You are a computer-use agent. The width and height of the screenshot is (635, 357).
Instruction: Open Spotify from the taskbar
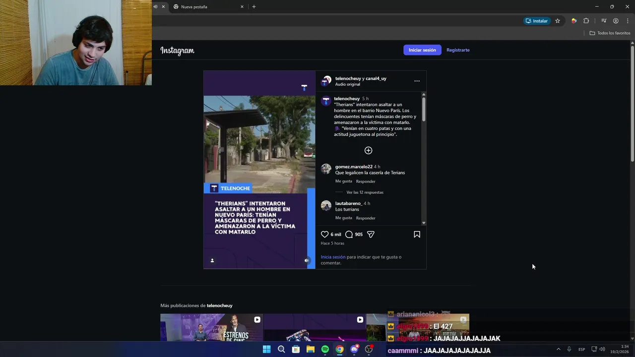point(325,349)
